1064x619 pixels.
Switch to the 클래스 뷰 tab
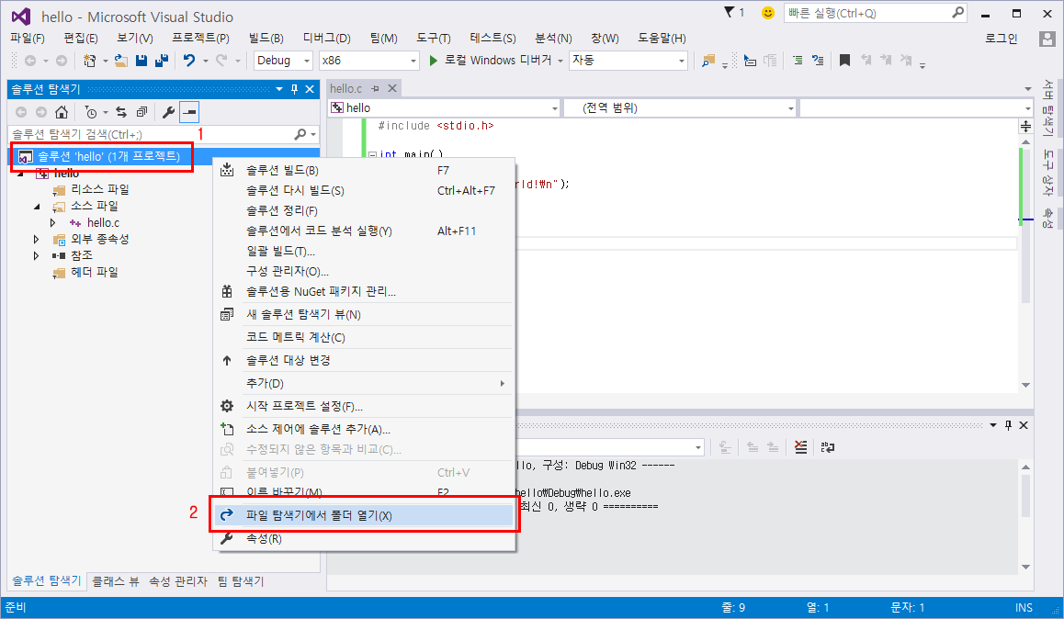click(116, 581)
